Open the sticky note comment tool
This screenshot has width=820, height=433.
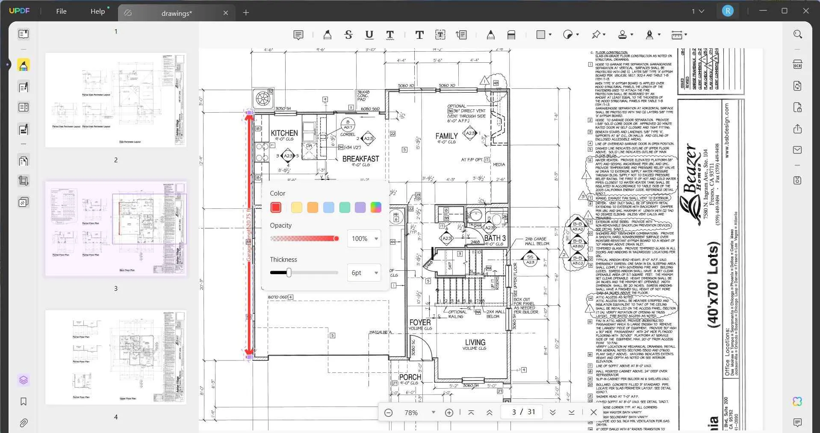tap(298, 35)
